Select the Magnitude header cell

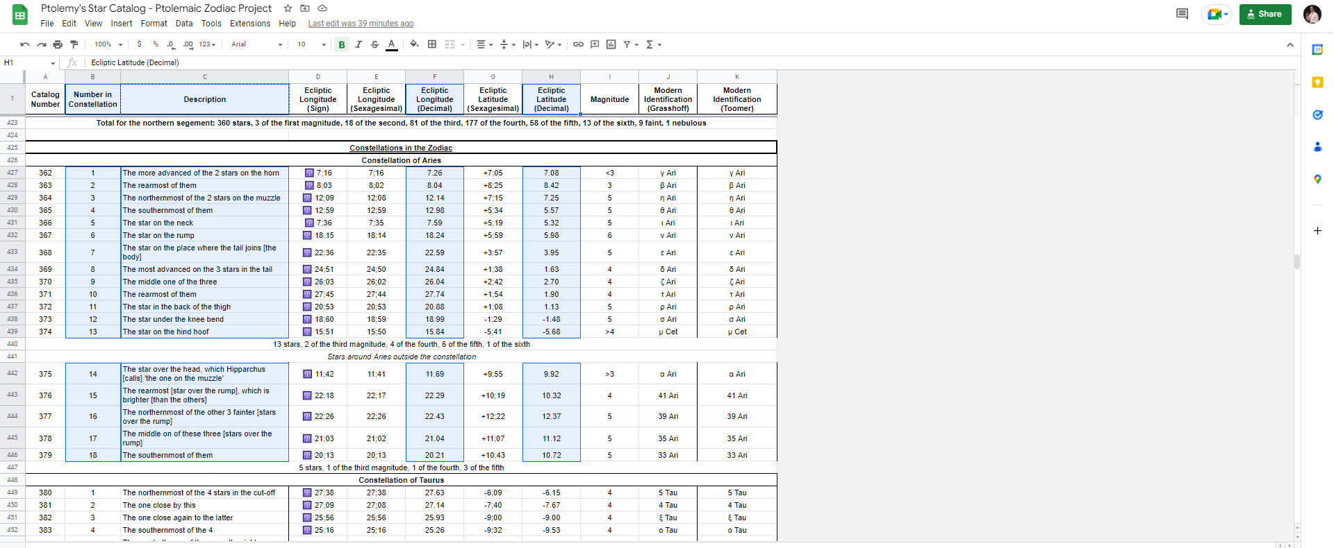pyautogui.click(x=610, y=99)
